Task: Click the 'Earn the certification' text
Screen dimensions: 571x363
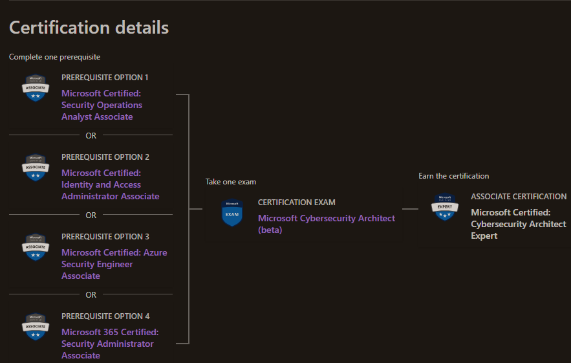Action: pyautogui.click(x=454, y=176)
